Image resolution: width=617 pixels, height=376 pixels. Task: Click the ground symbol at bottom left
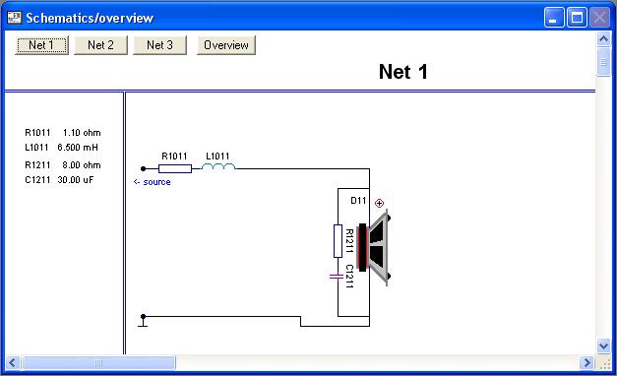[x=143, y=321]
